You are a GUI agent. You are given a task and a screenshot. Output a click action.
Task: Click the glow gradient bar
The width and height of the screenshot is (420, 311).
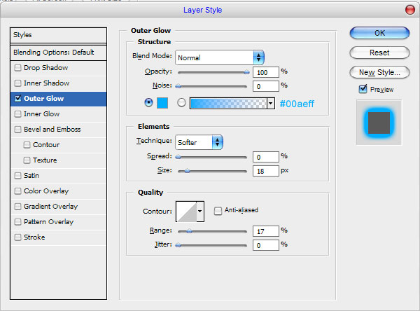pos(228,103)
